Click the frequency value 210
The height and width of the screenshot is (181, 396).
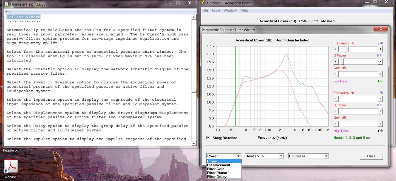tap(380, 43)
